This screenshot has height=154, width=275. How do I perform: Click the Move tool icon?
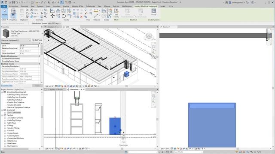(x=52, y=16)
